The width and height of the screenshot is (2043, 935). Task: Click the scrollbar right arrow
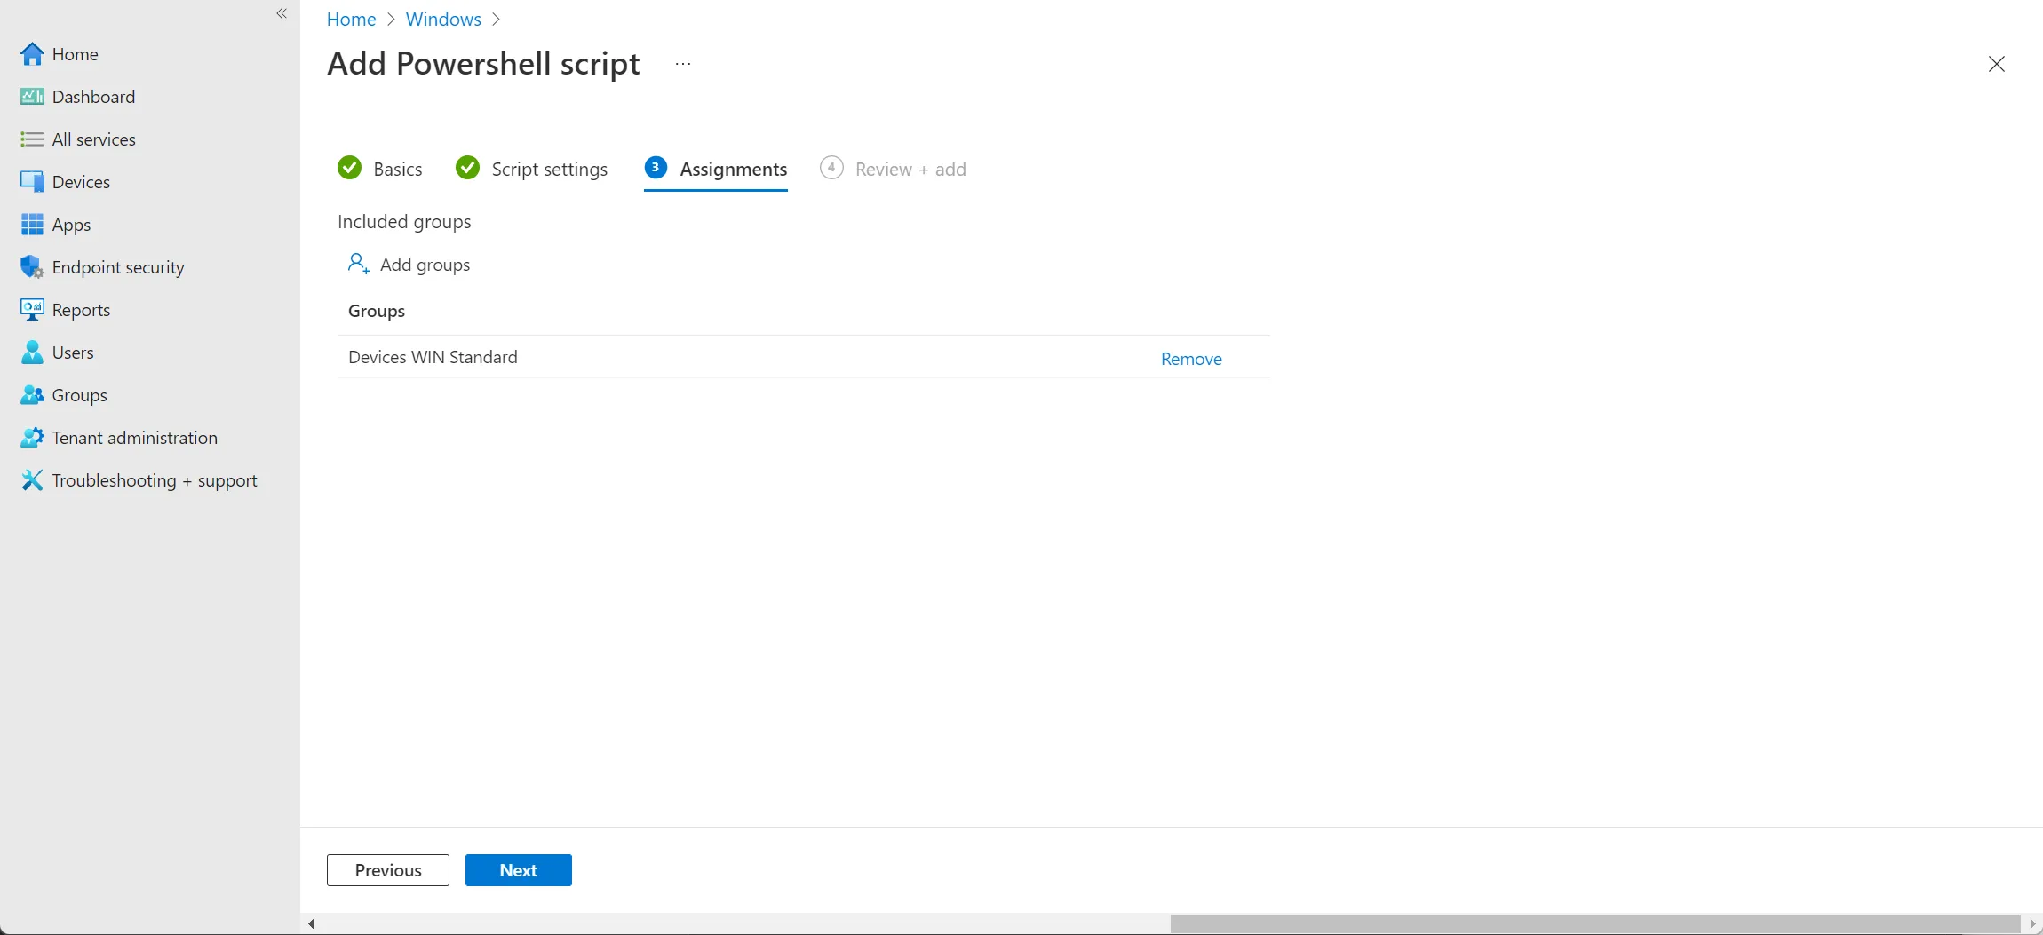[2032, 924]
